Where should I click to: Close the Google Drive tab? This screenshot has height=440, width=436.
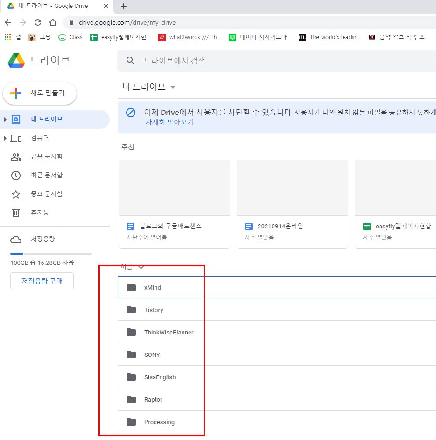click(x=105, y=6)
